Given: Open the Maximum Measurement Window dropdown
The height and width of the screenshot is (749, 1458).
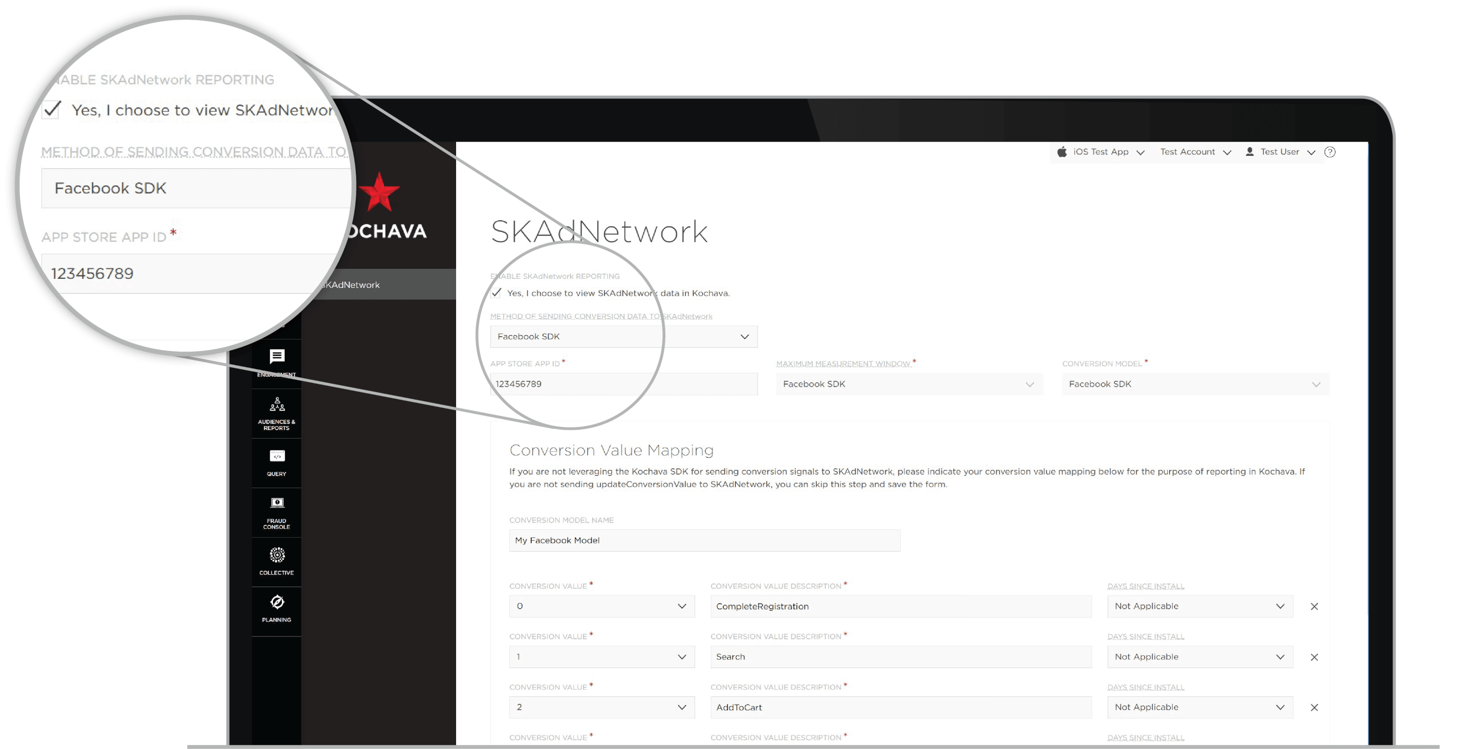Looking at the screenshot, I should 909,384.
